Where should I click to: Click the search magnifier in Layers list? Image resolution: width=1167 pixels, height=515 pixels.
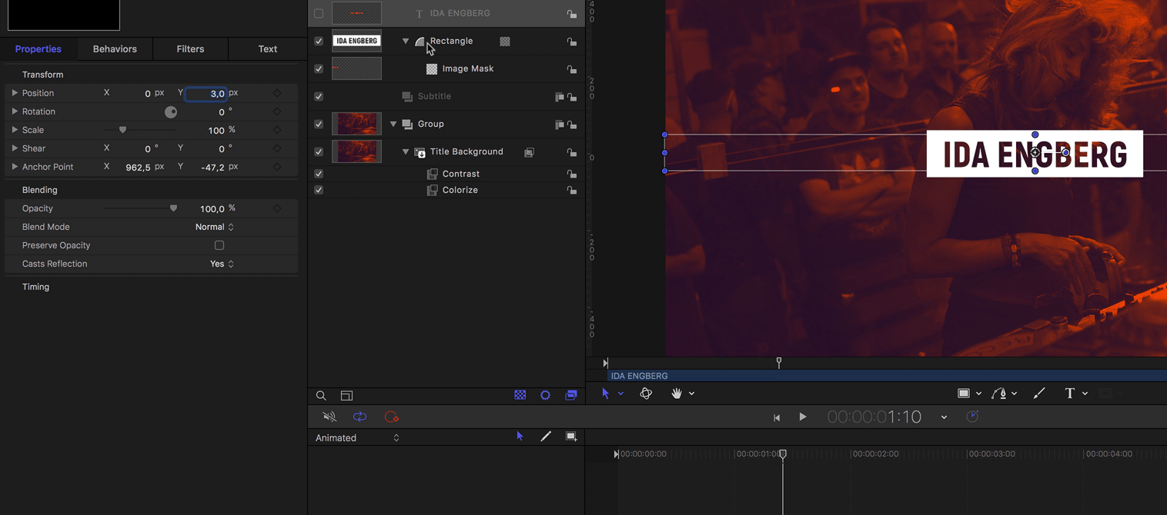click(321, 396)
